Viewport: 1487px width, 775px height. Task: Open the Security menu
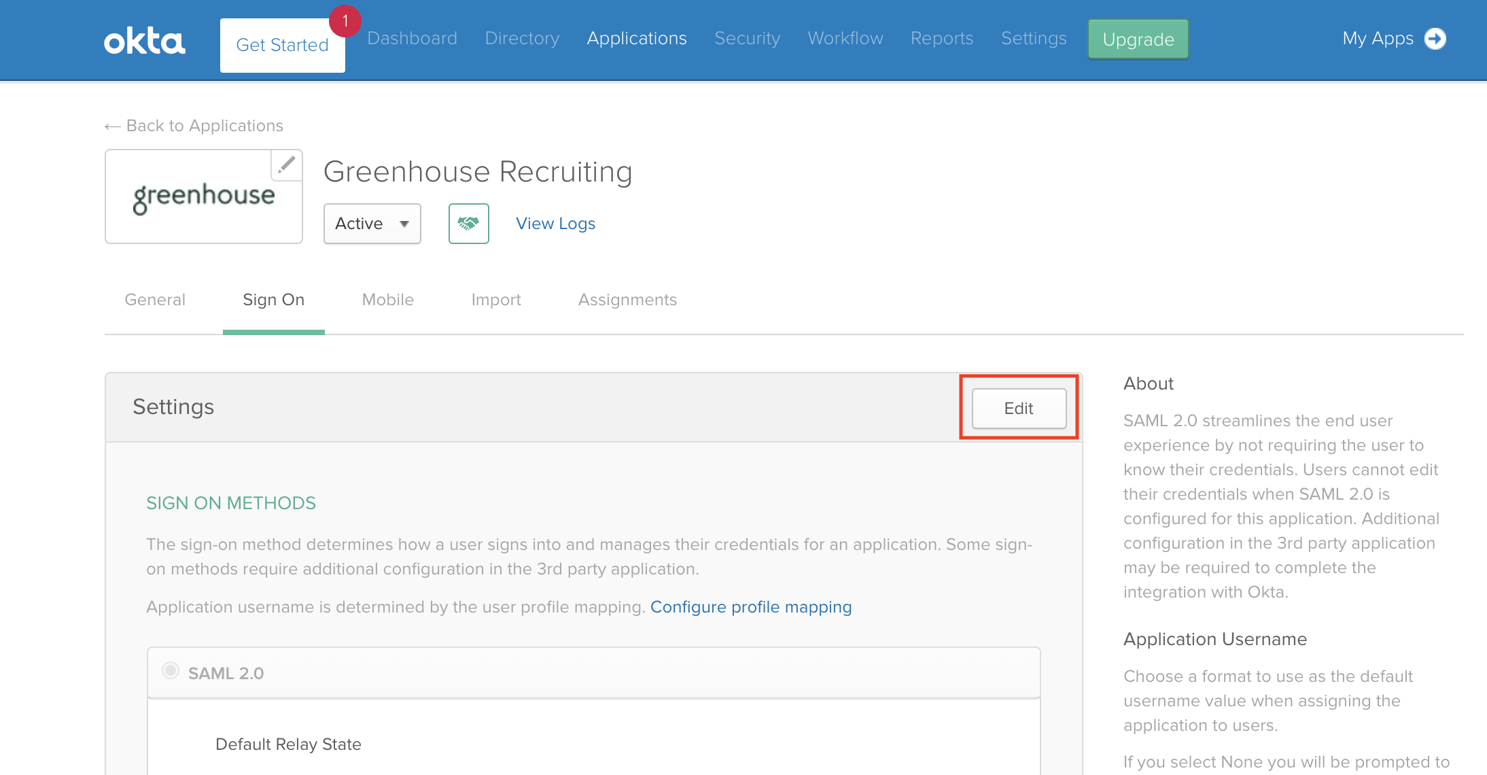747,39
